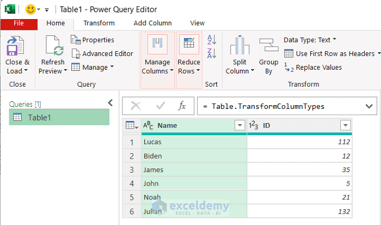Sort the column ascending A to Z

[212, 40]
